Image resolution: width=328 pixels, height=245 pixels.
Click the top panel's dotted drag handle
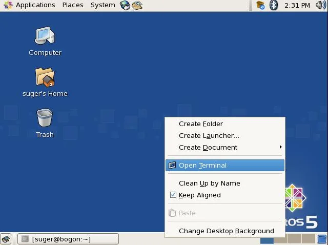[251, 5]
